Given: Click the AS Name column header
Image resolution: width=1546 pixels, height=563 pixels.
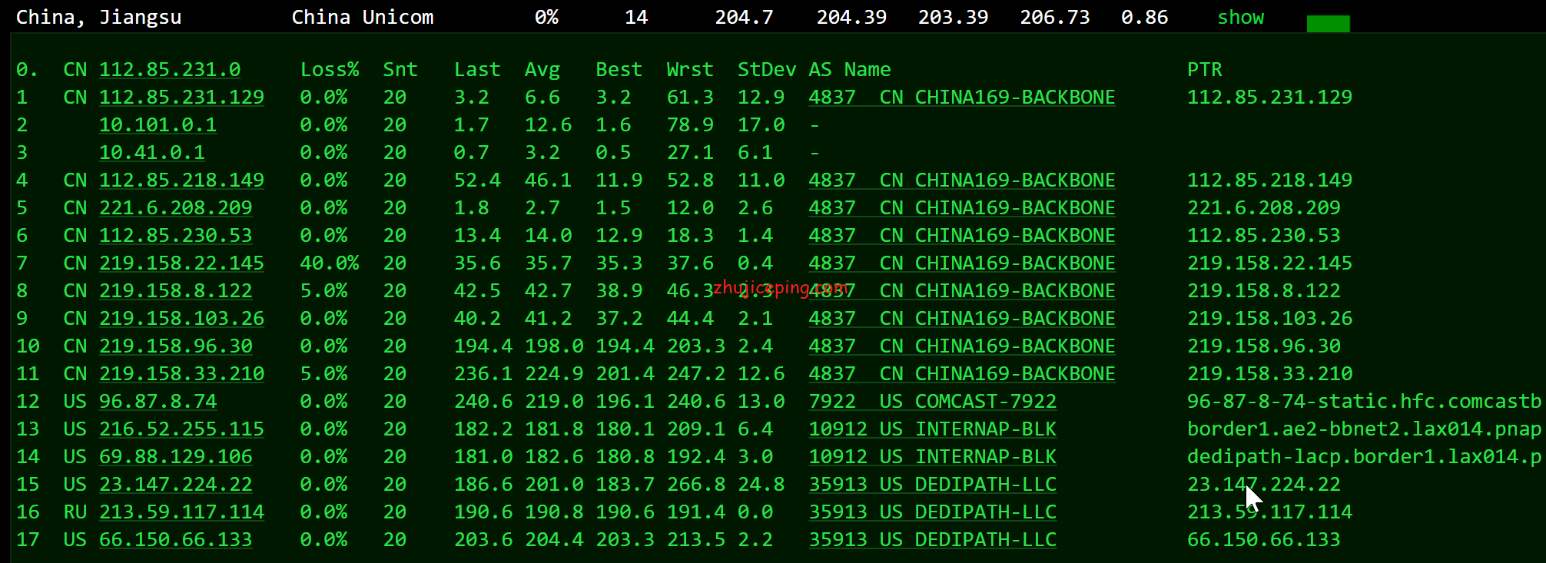Looking at the screenshot, I should pos(850,70).
